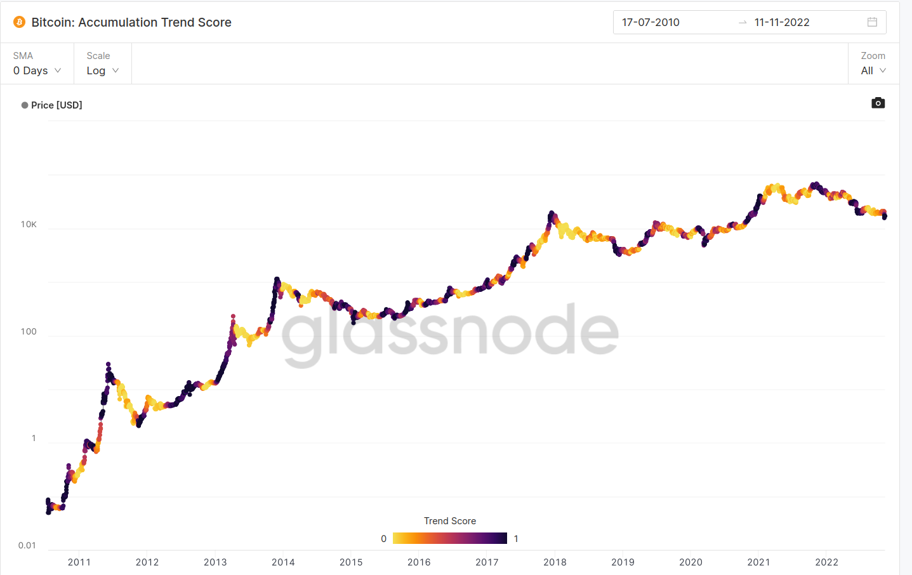
Task: Click the Trend Score color gradient bar
Action: point(449,538)
